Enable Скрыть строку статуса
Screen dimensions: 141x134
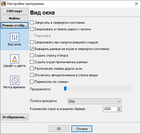[32, 55]
